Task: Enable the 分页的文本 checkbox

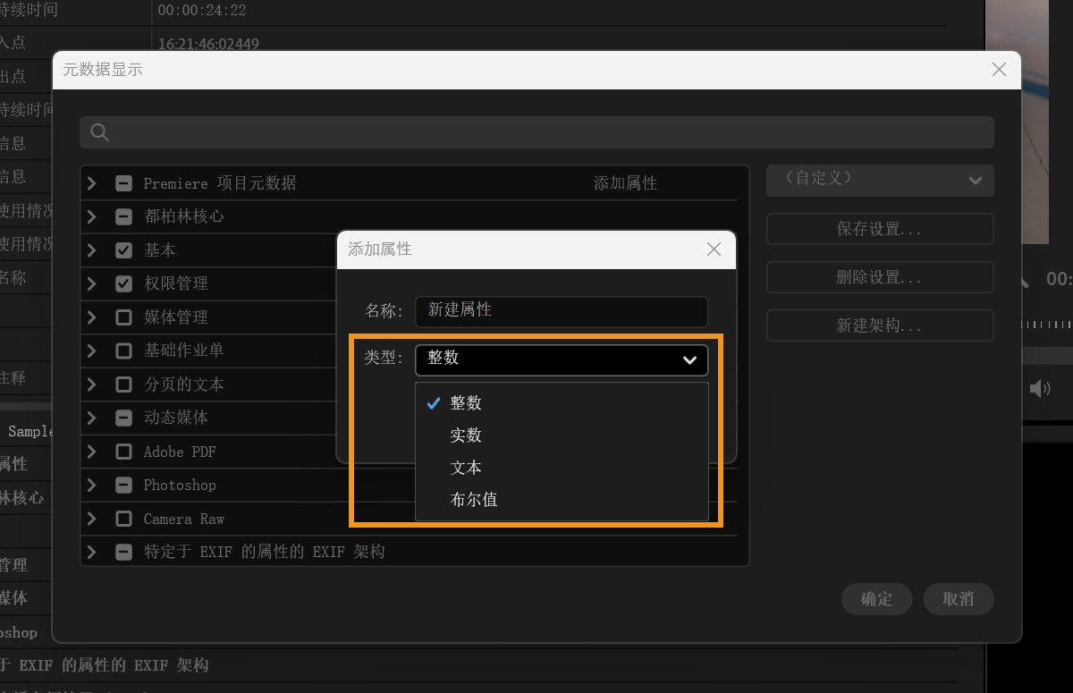Action: pos(124,385)
